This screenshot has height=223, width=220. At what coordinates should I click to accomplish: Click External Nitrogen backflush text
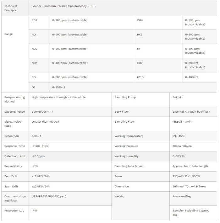tap(191, 112)
